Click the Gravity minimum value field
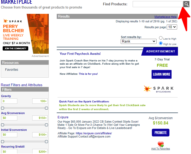 pos(10,101)
